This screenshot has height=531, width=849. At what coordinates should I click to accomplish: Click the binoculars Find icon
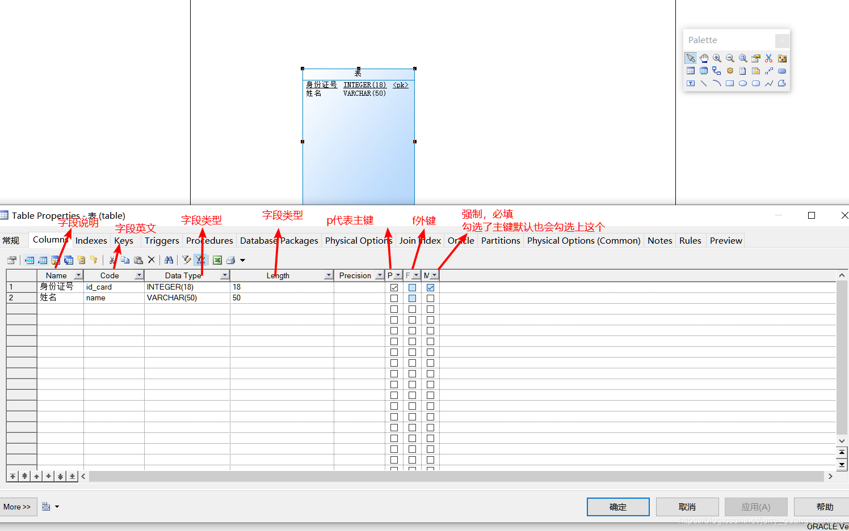(169, 260)
